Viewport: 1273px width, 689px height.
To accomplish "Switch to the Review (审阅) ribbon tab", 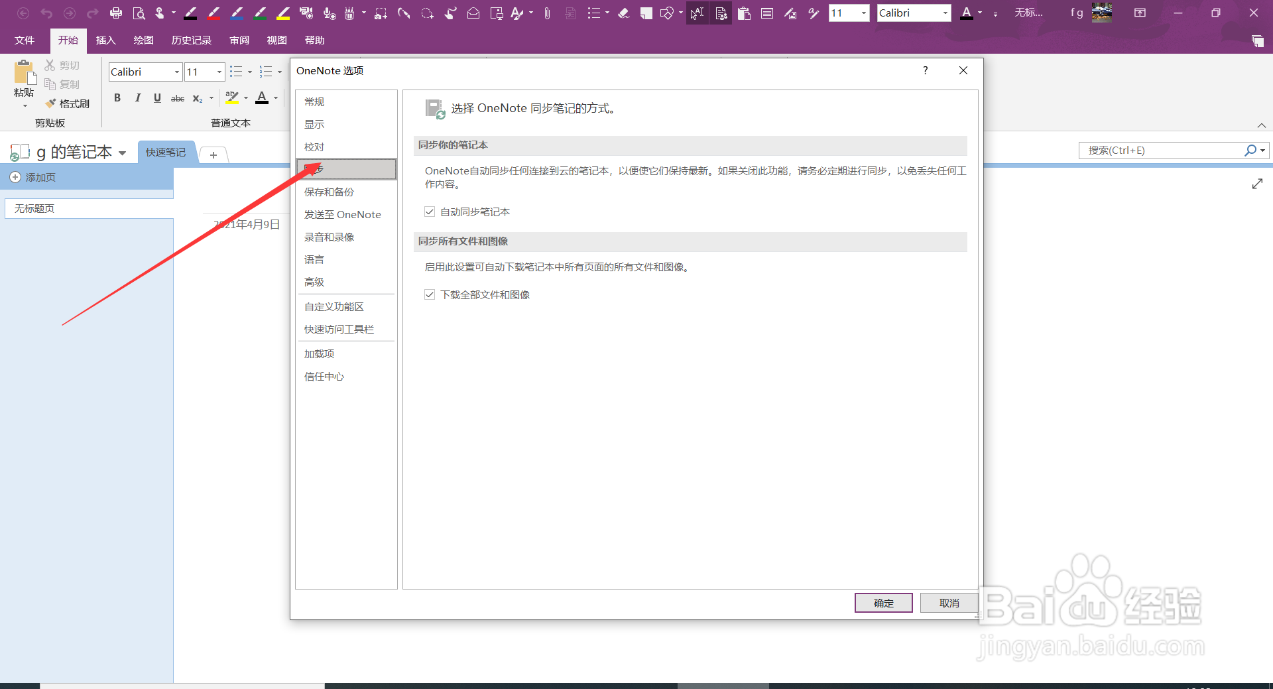I will pyautogui.click(x=239, y=40).
